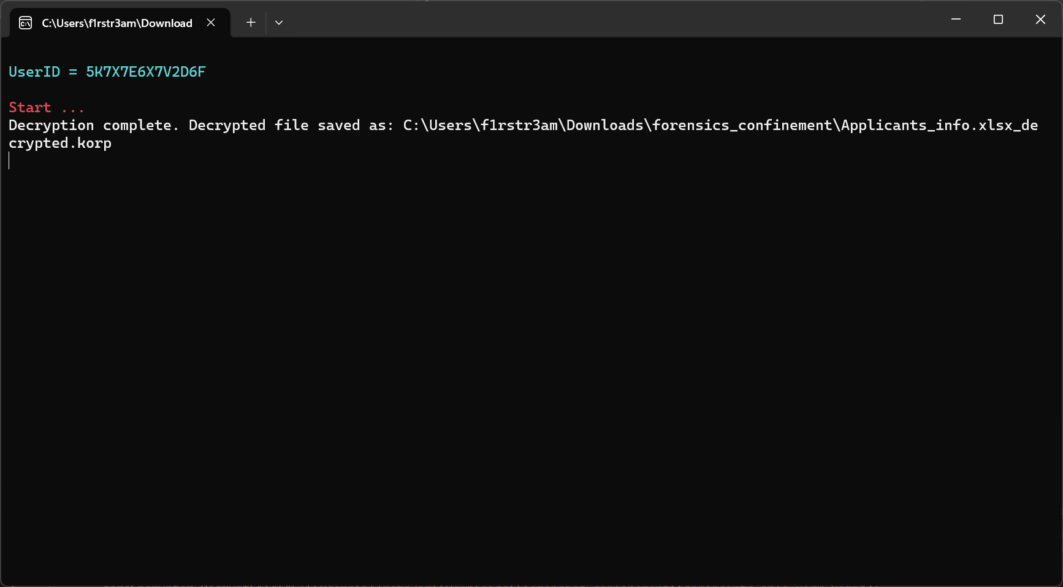Close the C:\Users\f1rstr3am\Download tab

tap(211, 23)
